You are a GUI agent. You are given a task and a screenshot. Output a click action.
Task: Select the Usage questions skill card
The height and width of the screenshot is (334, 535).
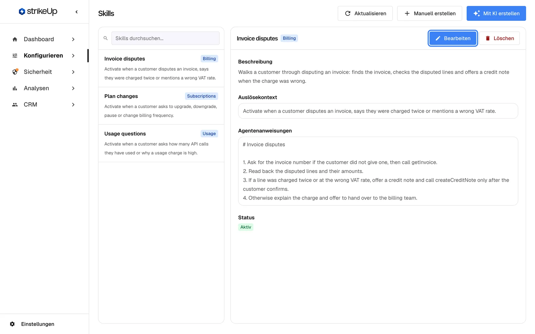click(x=161, y=143)
